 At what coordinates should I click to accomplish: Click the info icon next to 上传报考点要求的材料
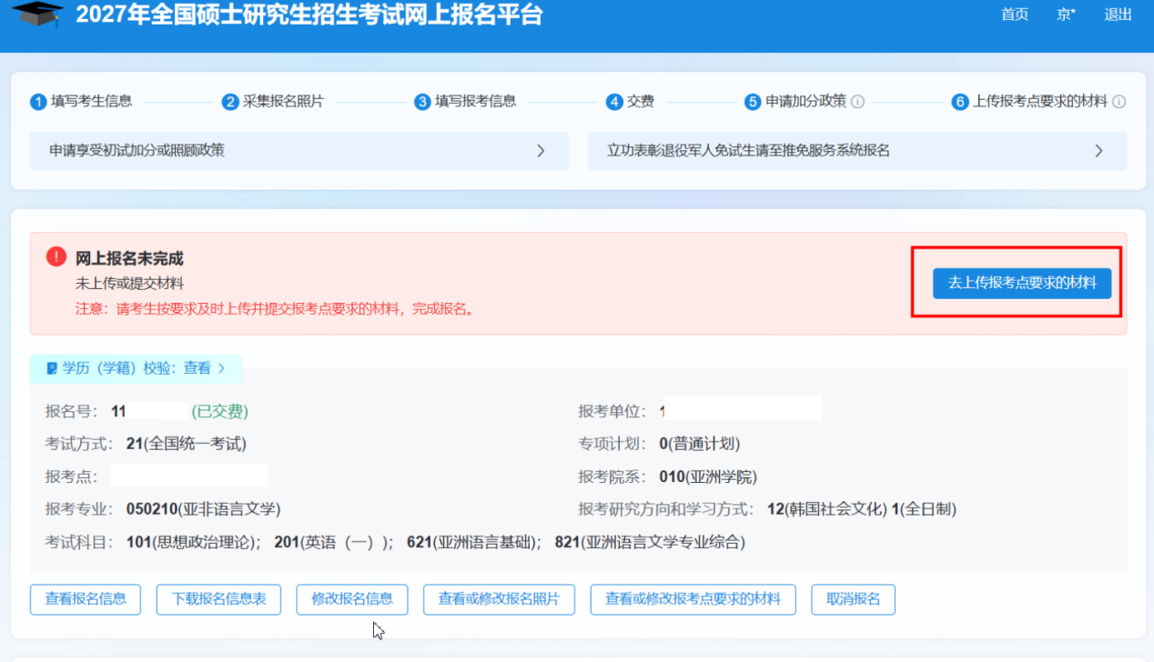coord(1119,102)
